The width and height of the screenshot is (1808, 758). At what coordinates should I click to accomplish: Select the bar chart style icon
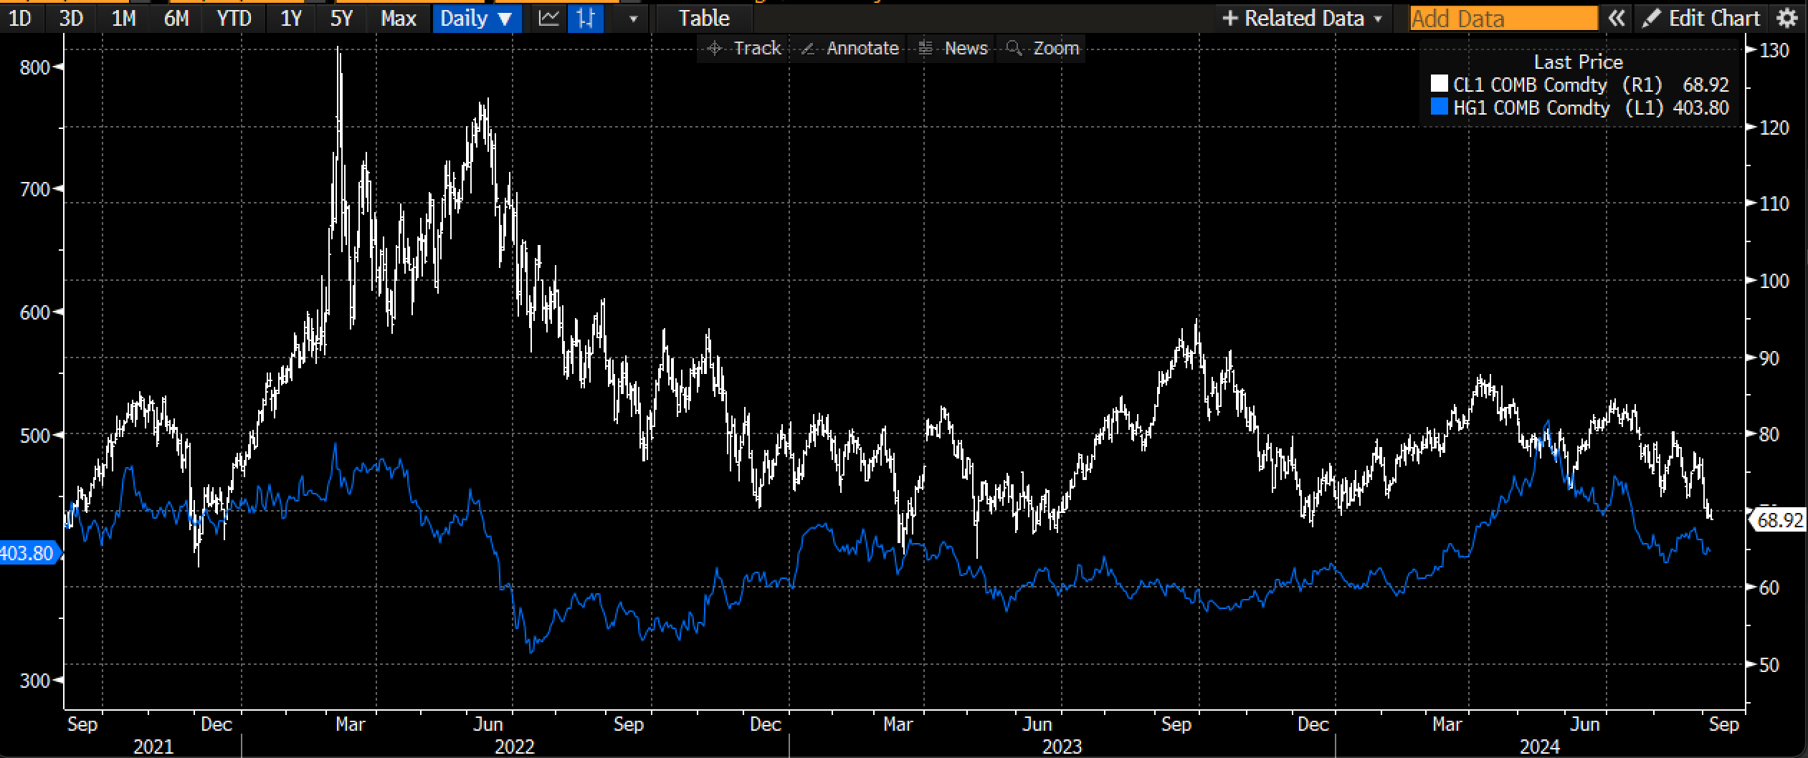tap(585, 19)
